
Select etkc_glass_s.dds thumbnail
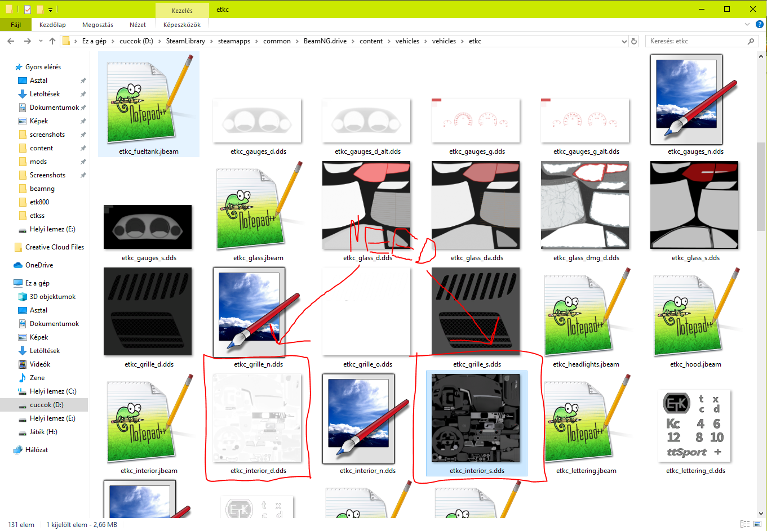point(694,205)
